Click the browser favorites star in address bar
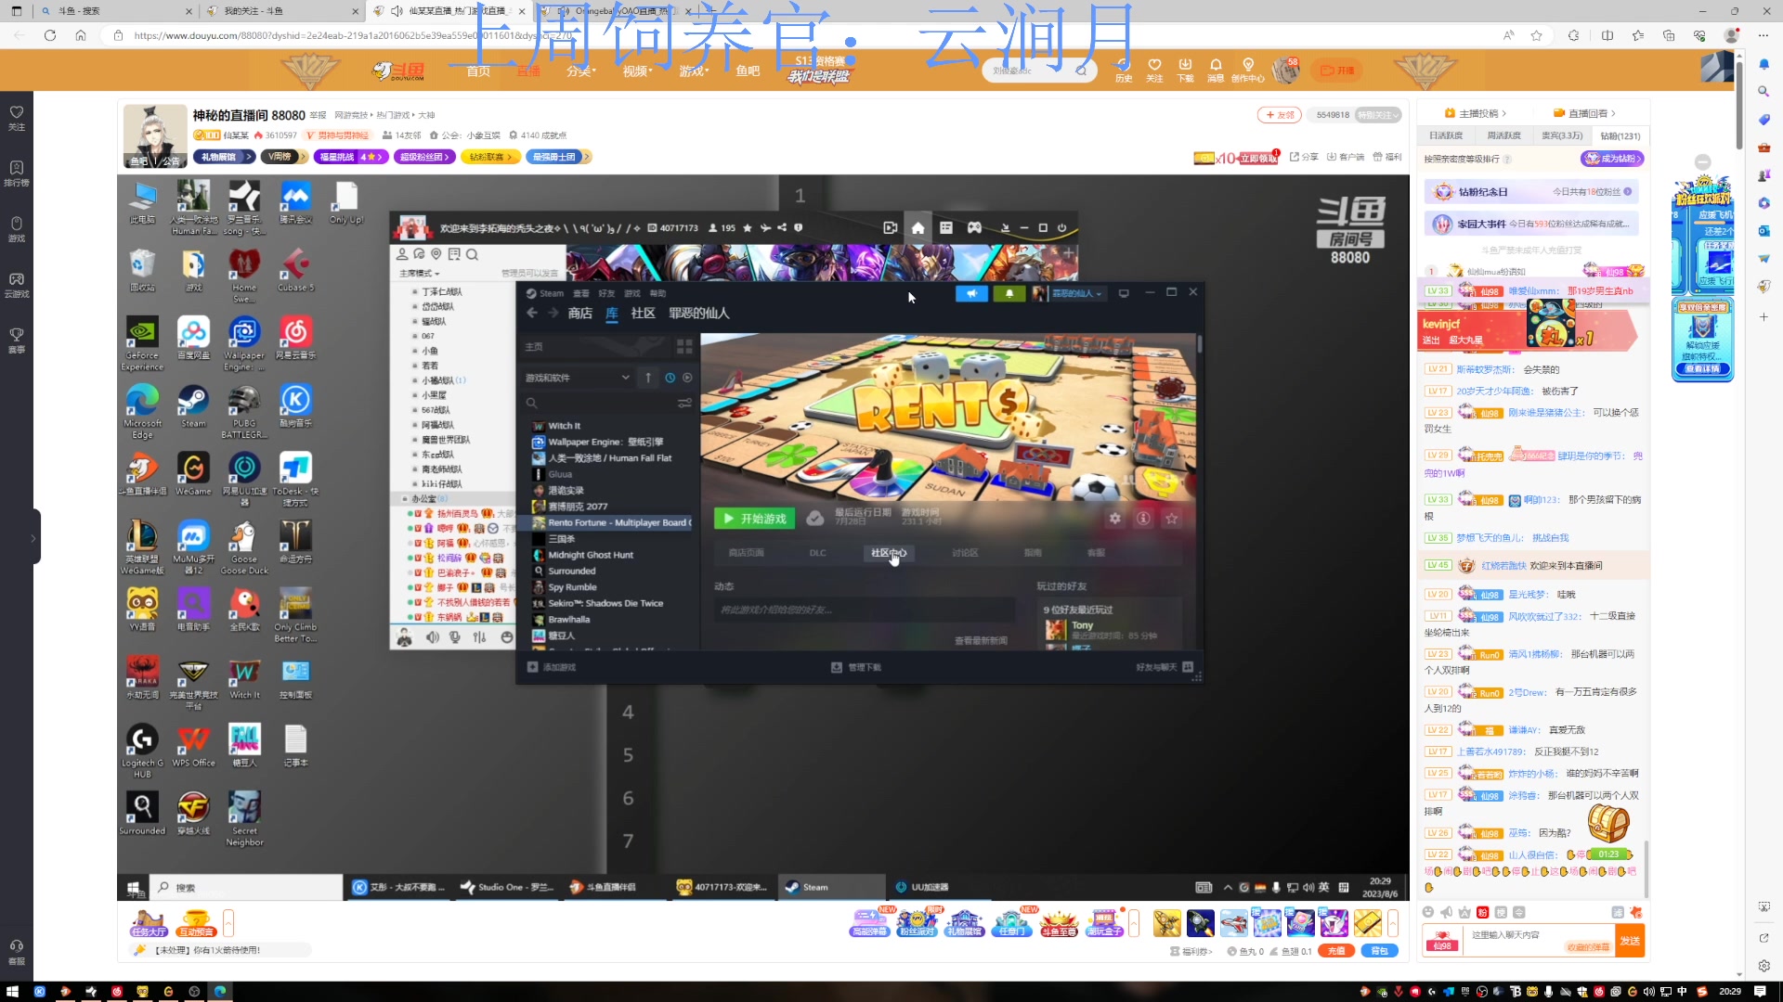 coord(1537,35)
